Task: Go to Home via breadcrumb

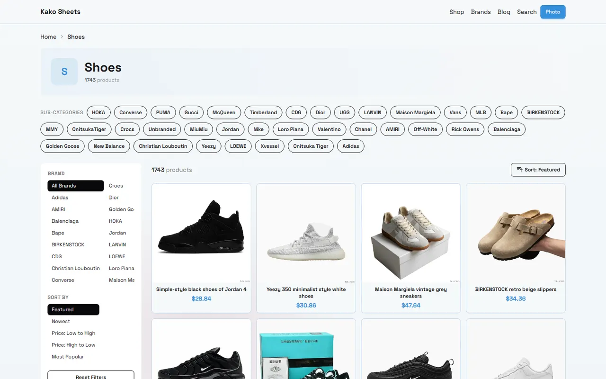Action: tap(48, 36)
